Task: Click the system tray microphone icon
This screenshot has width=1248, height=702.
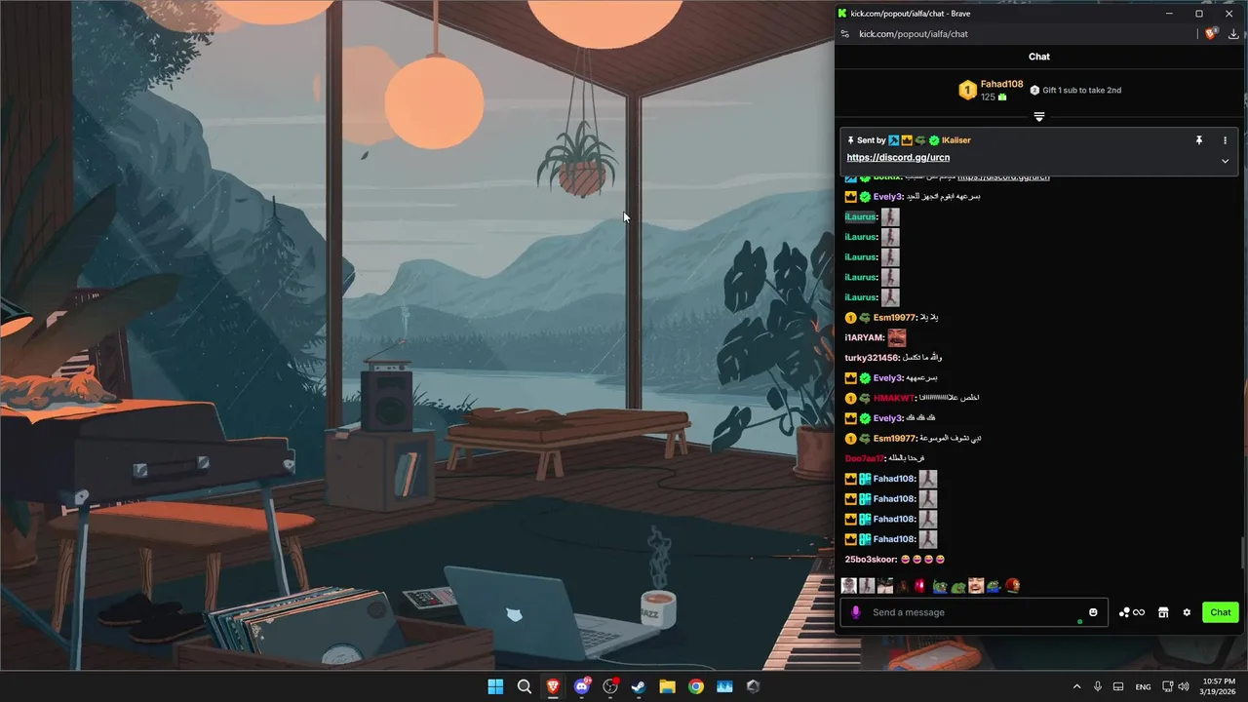Action: click(x=1098, y=686)
